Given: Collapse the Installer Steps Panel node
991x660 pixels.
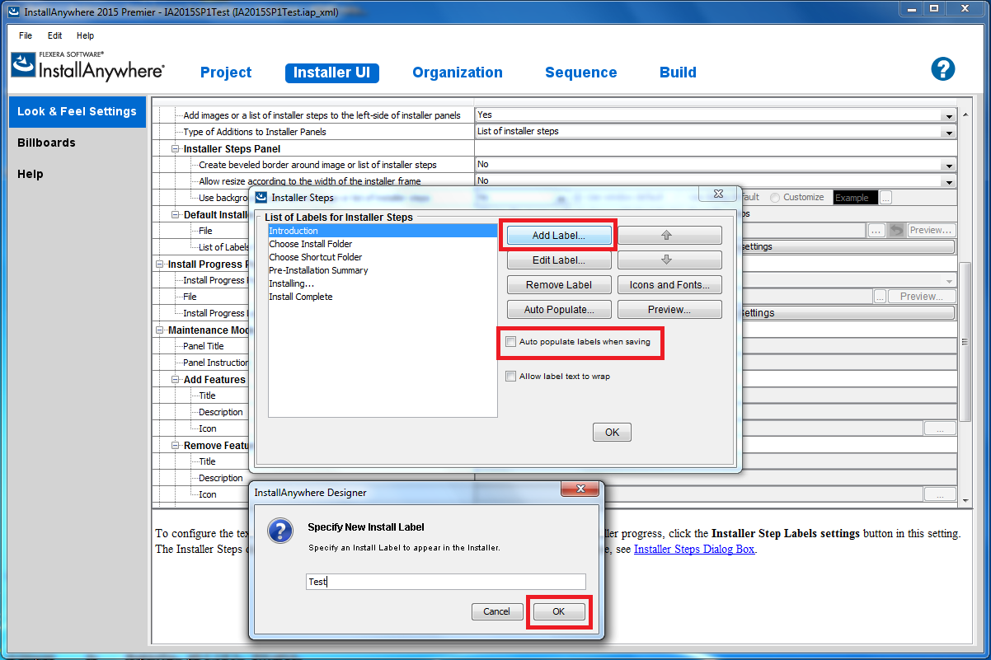Looking at the screenshot, I should click(x=176, y=149).
